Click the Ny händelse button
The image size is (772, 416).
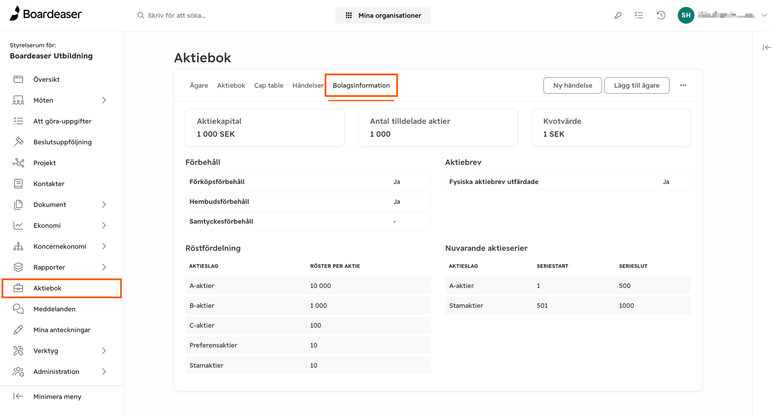pos(573,85)
